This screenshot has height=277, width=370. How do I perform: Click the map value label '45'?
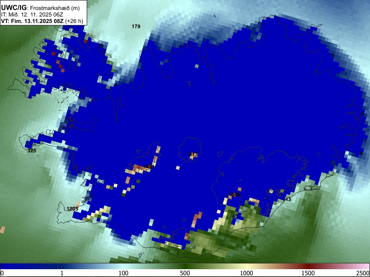click(235, 216)
